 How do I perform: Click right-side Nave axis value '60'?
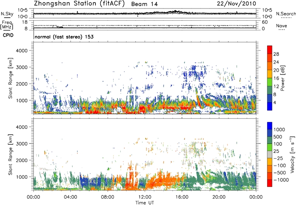(x=265, y=22)
